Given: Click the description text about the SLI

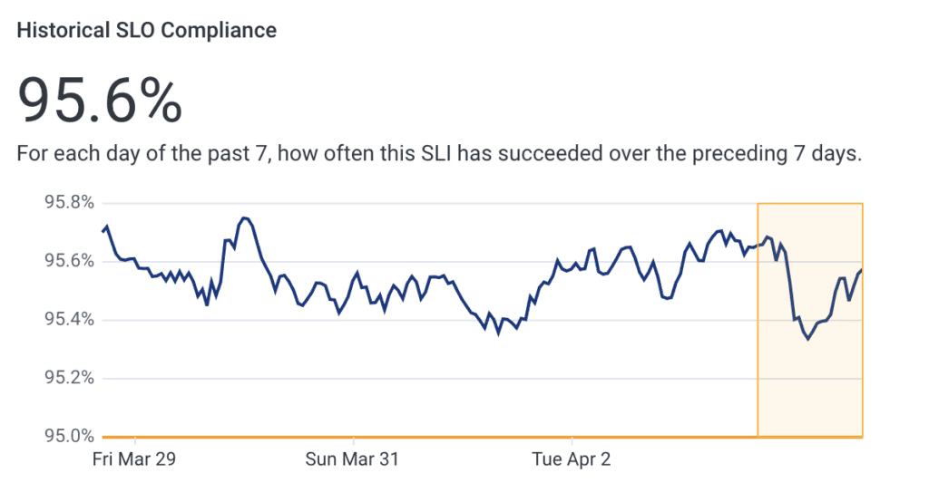Looking at the screenshot, I should [x=439, y=153].
